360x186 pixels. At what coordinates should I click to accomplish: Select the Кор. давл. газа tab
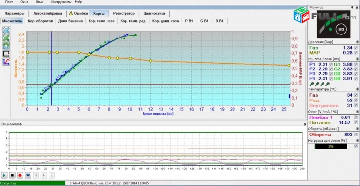click(165, 21)
